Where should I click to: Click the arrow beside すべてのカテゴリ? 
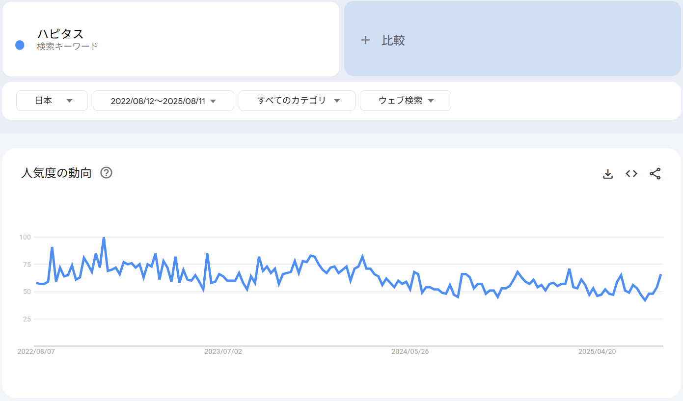pyautogui.click(x=337, y=101)
